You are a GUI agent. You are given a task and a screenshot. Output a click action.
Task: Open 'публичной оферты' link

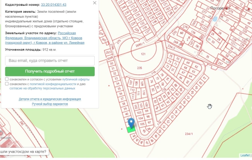[76, 79]
